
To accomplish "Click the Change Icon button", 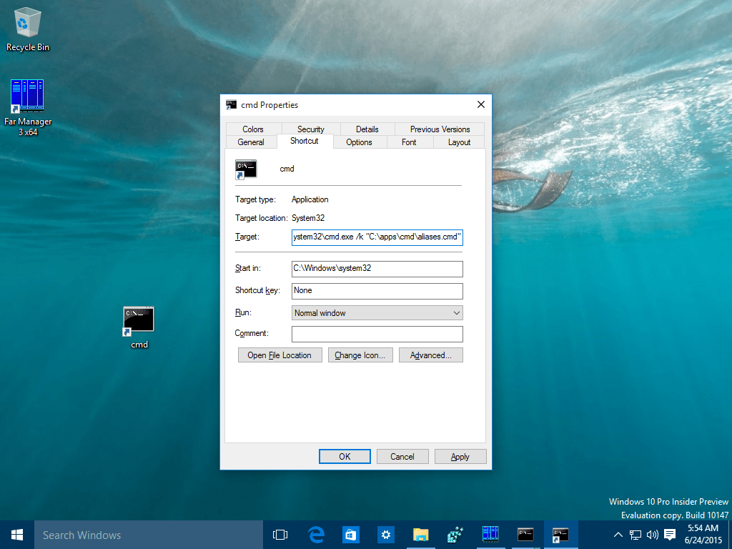I will click(360, 355).
